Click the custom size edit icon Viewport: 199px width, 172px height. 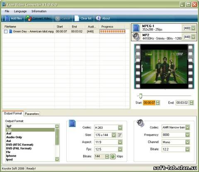[x=120, y=135]
